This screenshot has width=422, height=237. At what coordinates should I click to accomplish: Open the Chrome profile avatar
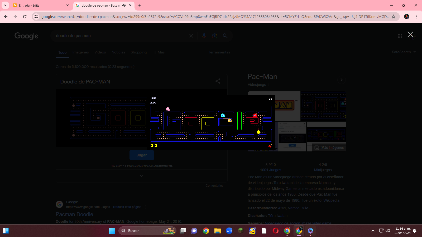407,17
